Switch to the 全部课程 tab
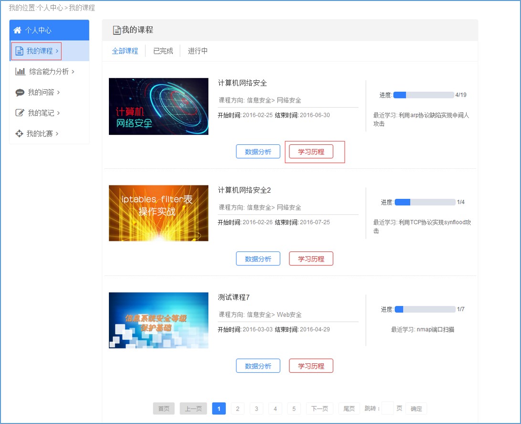 (x=125, y=51)
